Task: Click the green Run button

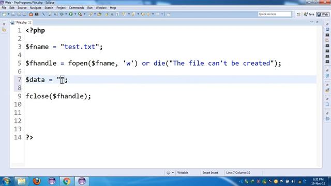Action: point(71,14)
